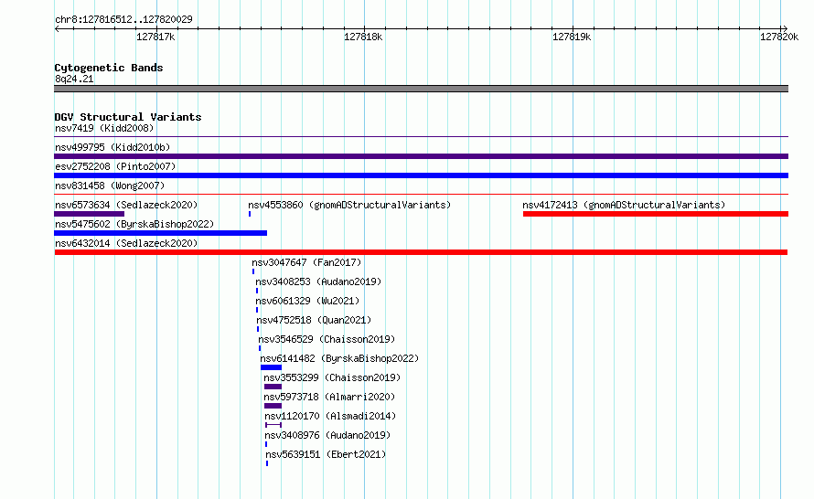Select the nsv6573634 purple variant bar

tap(90, 214)
